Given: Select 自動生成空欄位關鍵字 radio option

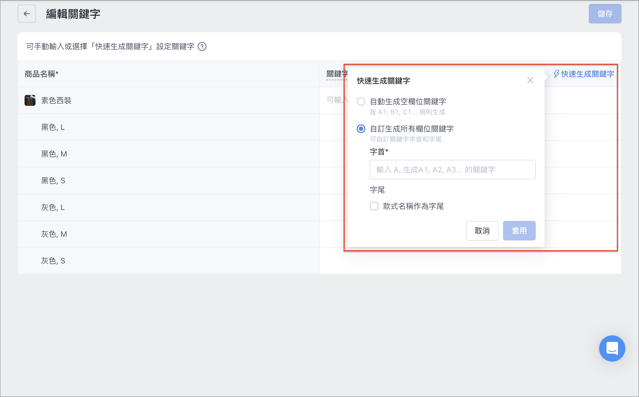Looking at the screenshot, I should (361, 101).
